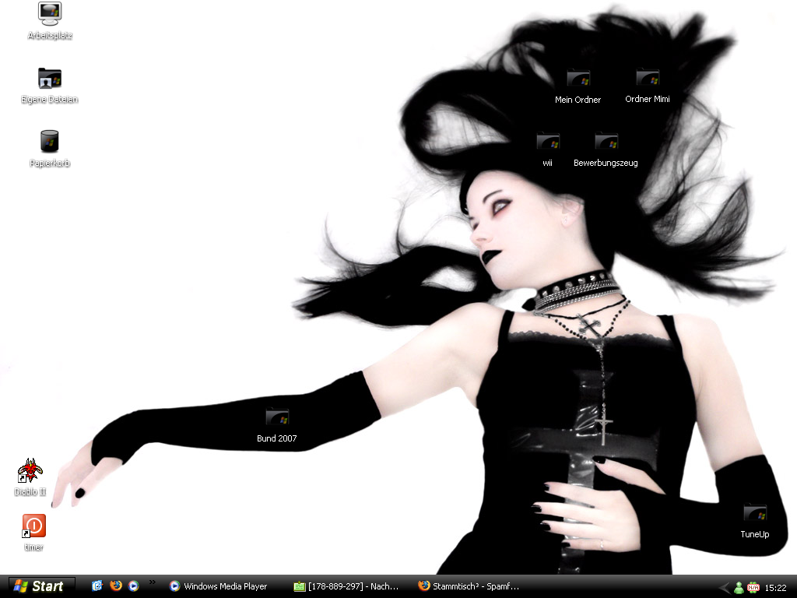Launch the timer shortcut on desktop

click(33, 527)
